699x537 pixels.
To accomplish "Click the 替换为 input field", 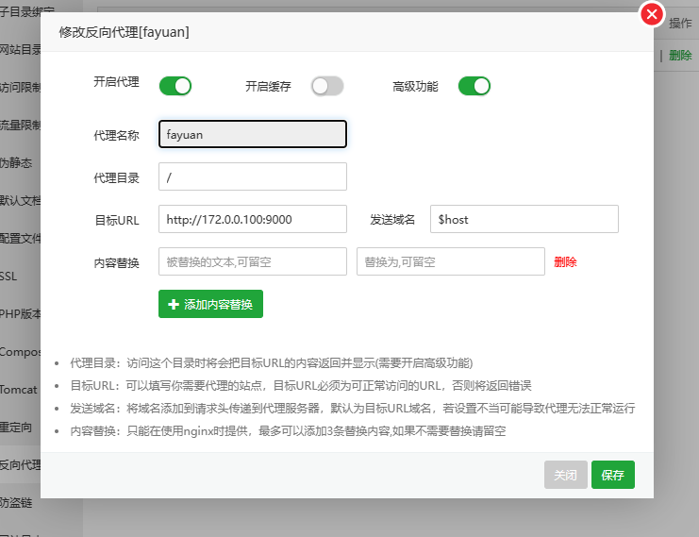I will point(451,261).
